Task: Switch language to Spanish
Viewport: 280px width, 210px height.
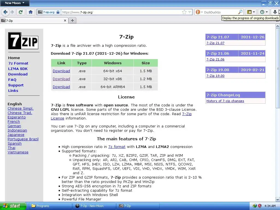Action: point(15,143)
